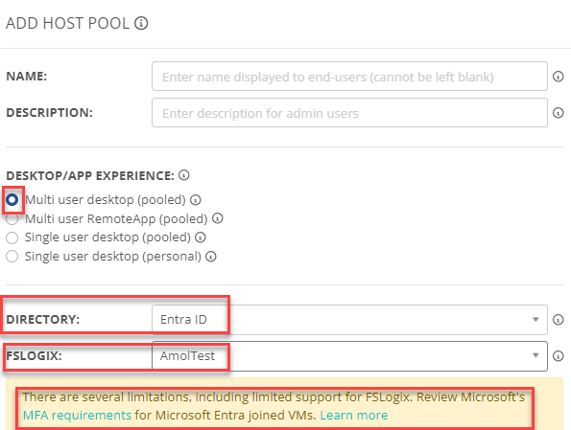Click info icon for Multi user desktop (pooled)
This screenshot has height=430, width=571.
tap(196, 200)
